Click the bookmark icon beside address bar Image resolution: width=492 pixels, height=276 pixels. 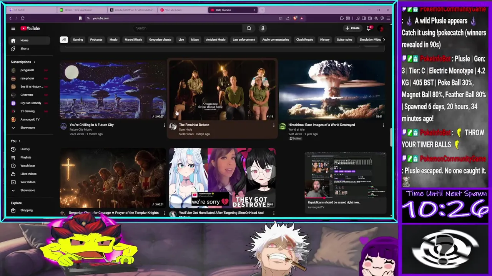(x=80, y=18)
